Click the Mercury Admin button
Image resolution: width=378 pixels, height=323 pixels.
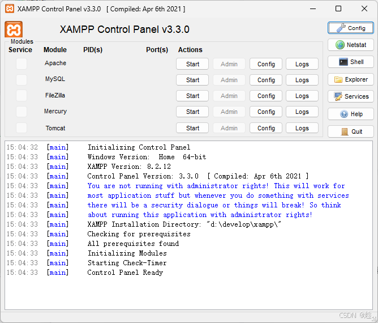click(x=229, y=112)
